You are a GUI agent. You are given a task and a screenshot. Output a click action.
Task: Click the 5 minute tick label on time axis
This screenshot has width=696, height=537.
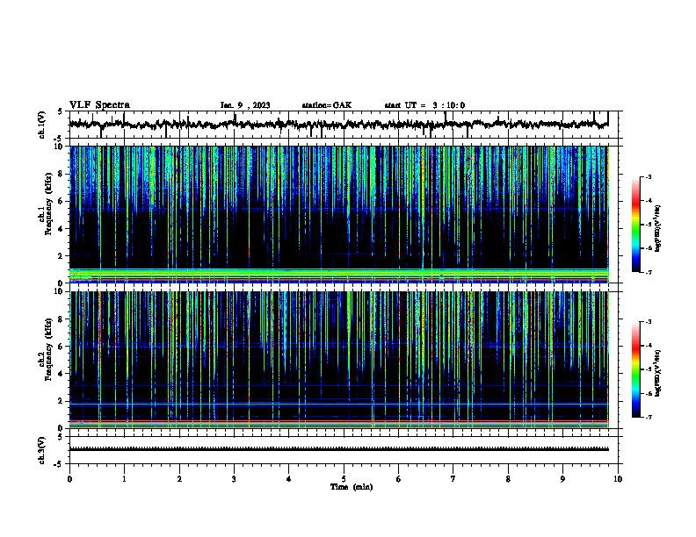(344, 479)
